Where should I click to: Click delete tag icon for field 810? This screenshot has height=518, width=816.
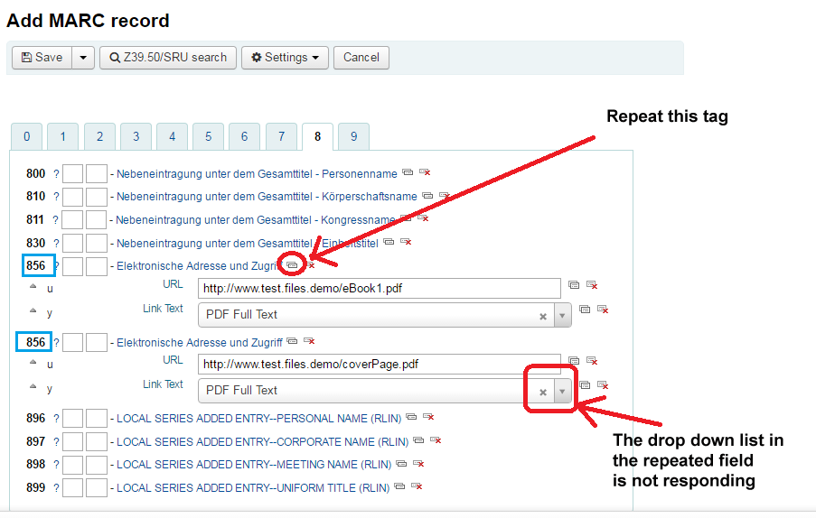(444, 196)
